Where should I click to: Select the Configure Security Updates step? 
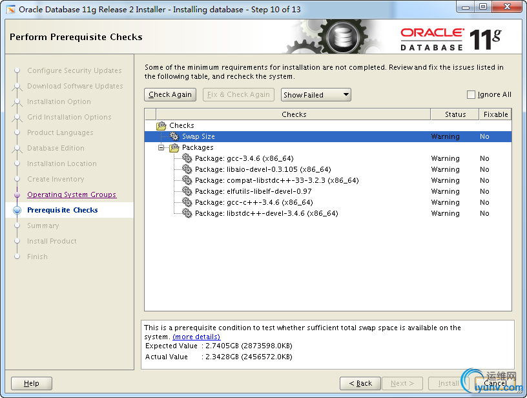tap(74, 70)
